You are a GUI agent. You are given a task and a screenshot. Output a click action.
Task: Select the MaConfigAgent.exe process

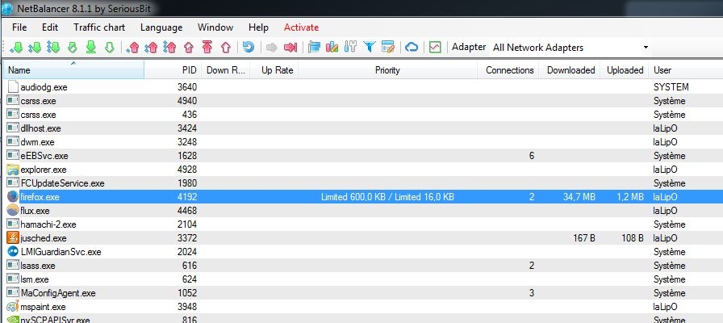pos(363,293)
